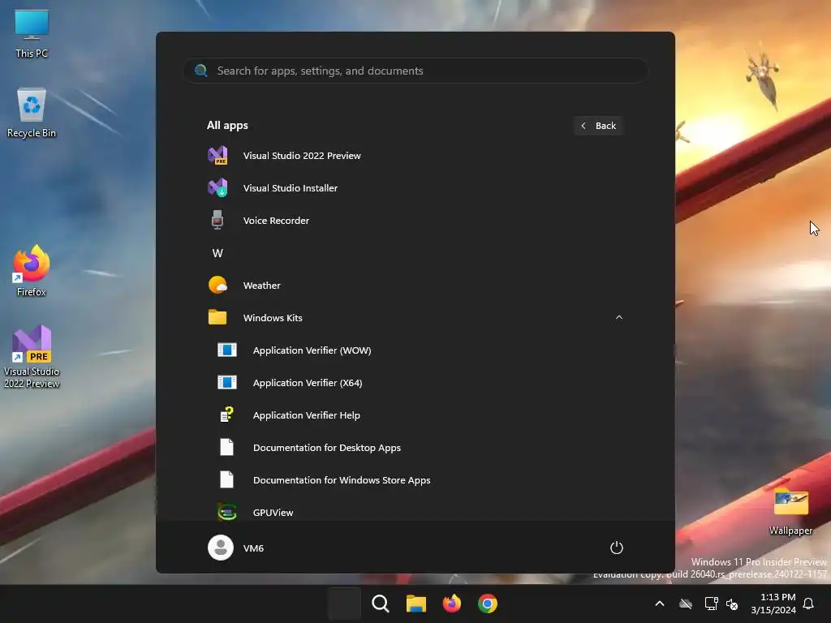Open Application Verifier (X64) icon

227,383
